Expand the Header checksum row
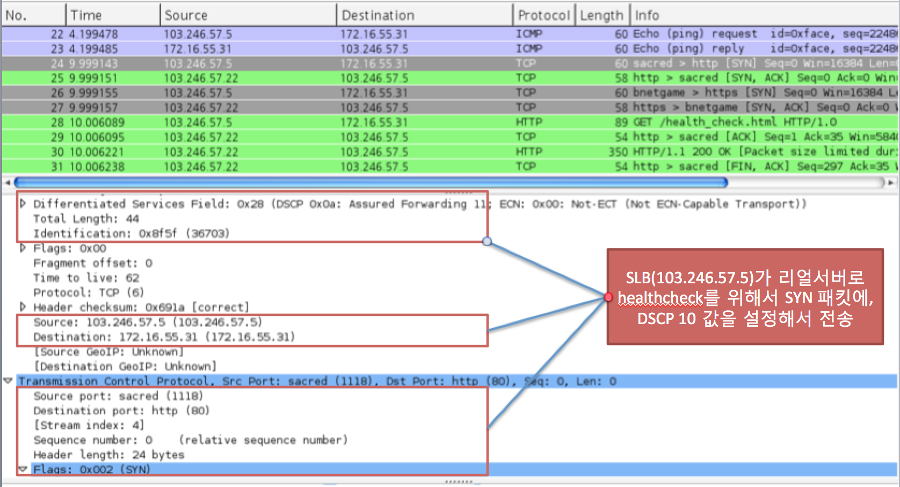900x487 pixels. (x=23, y=307)
